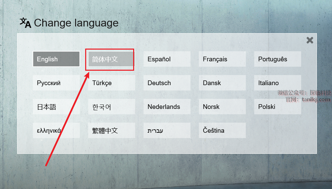Switch language to Français
The height and width of the screenshot is (189, 332).
click(x=222, y=59)
